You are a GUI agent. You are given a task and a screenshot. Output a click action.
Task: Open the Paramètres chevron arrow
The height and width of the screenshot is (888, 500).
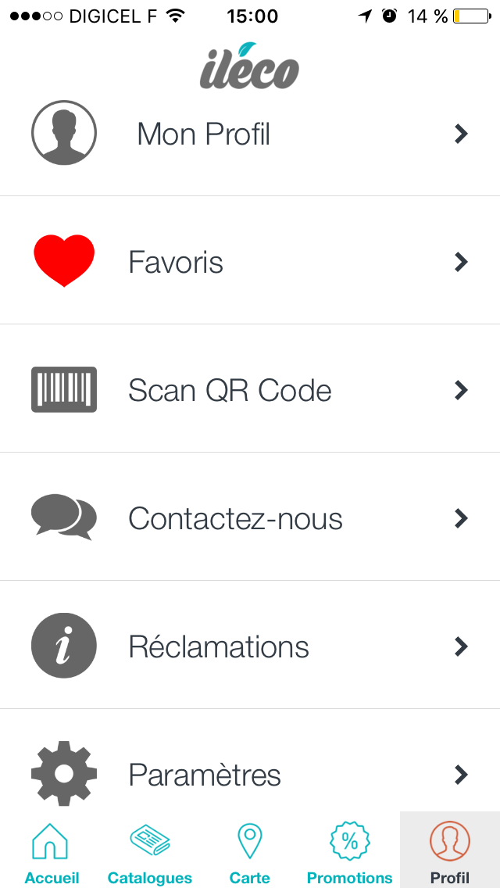(x=461, y=775)
